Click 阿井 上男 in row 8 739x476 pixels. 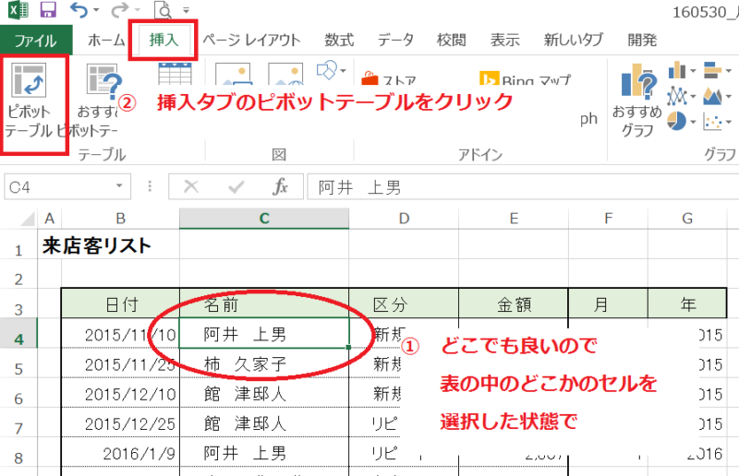point(264,453)
